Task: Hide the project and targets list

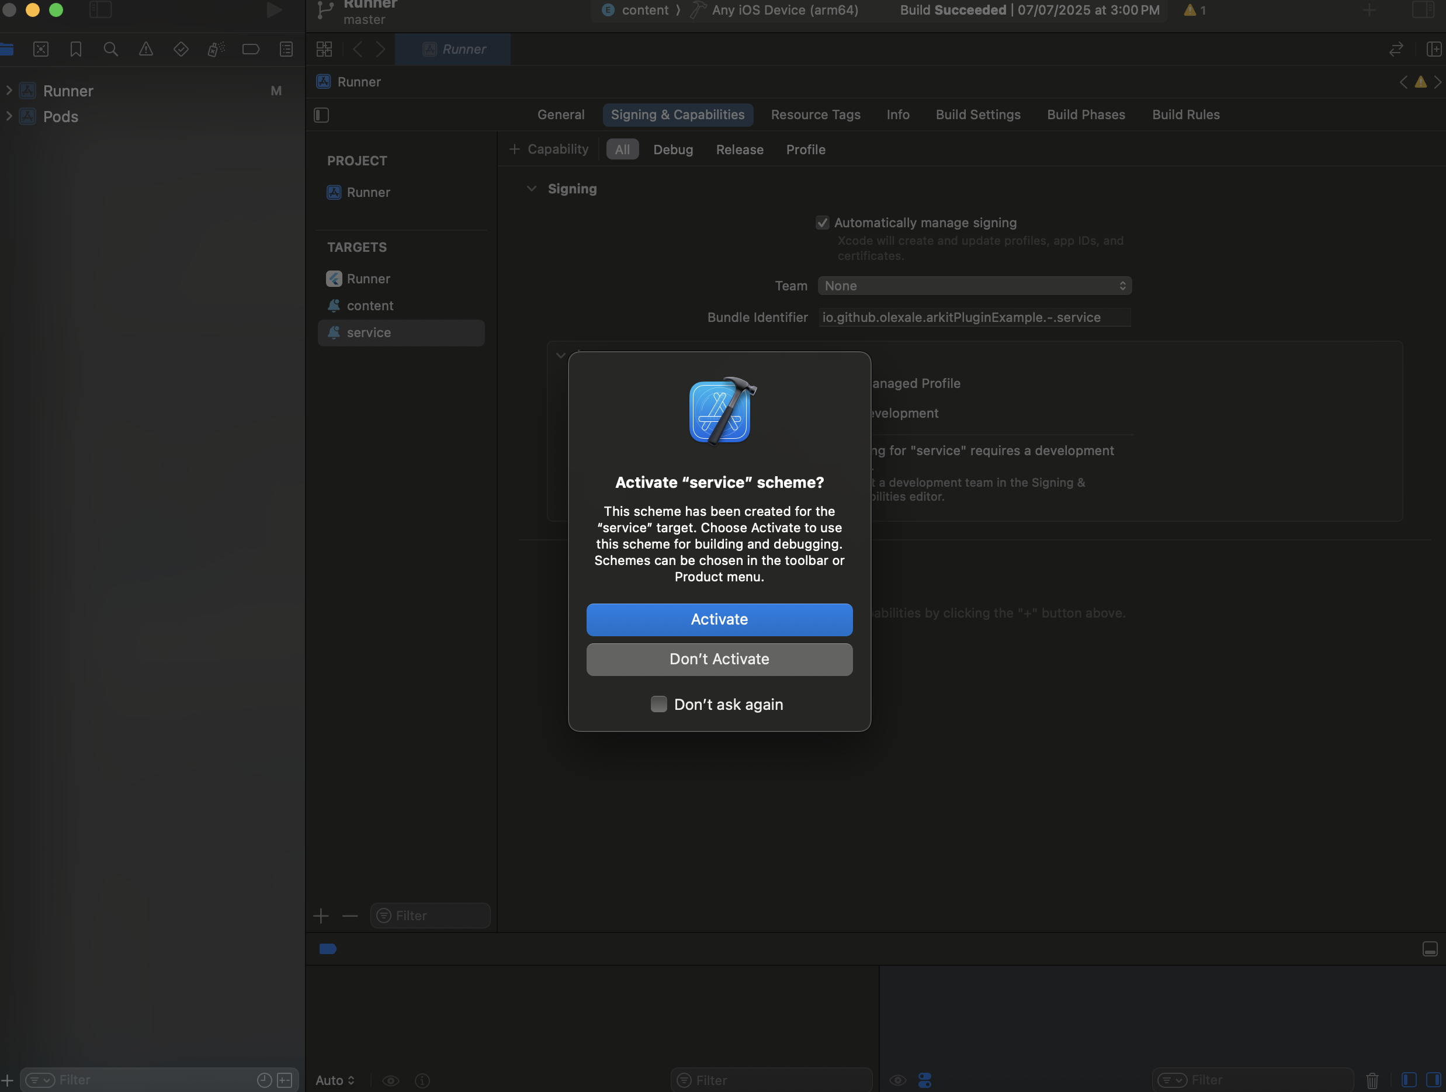Action: click(x=321, y=115)
